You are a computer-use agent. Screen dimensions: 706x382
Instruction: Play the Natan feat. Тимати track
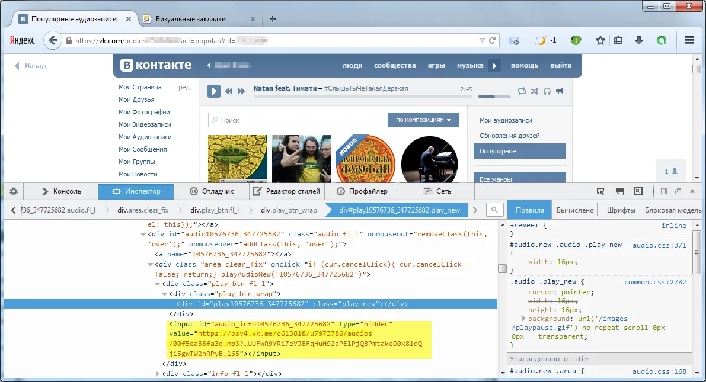pos(214,91)
